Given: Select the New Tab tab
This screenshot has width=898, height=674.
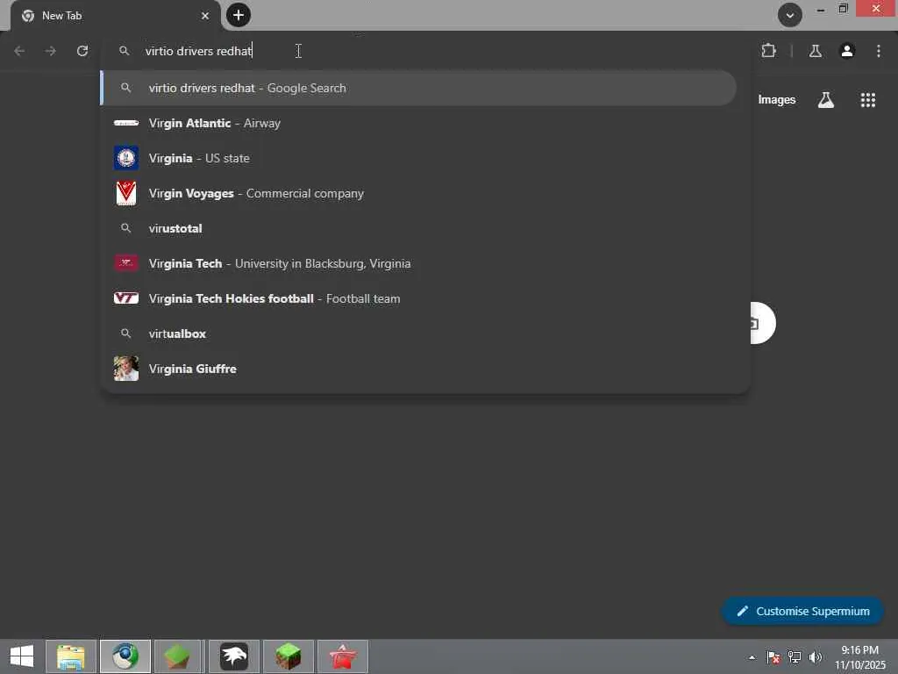Looking at the screenshot, I should [115, 16].
